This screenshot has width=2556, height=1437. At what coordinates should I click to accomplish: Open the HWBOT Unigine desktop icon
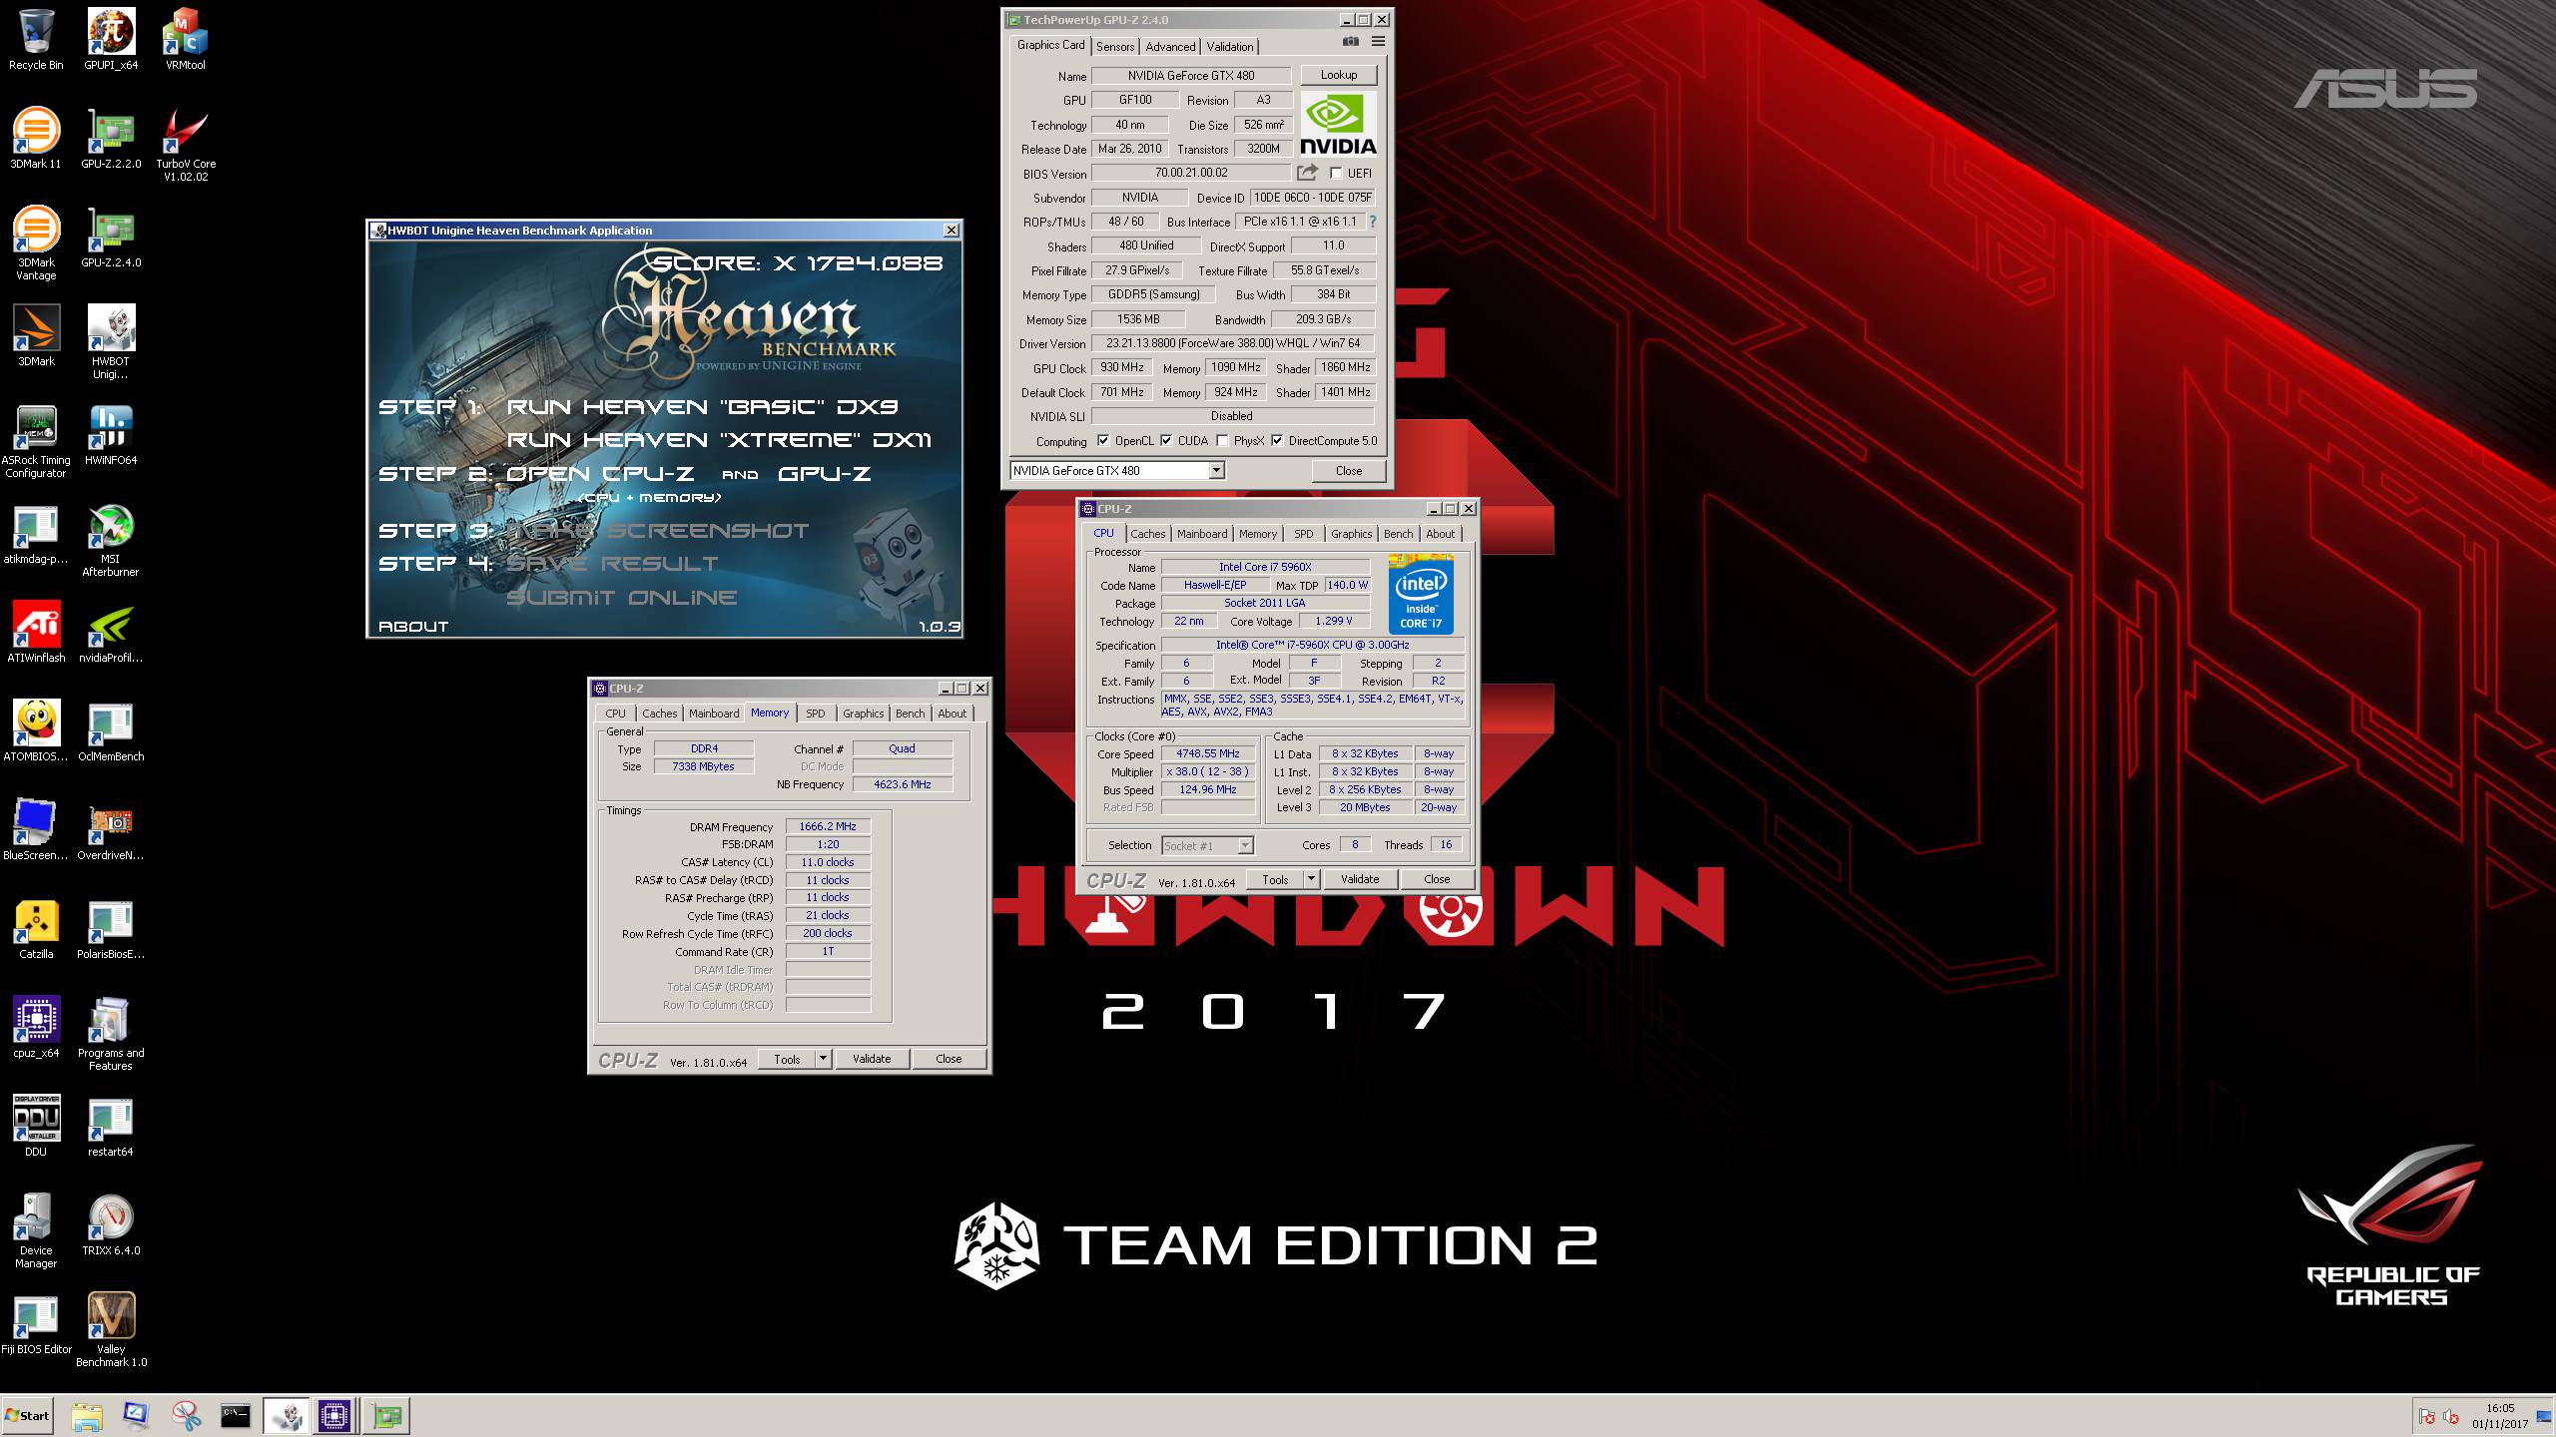pyautogui.click(x=111, y=343)
